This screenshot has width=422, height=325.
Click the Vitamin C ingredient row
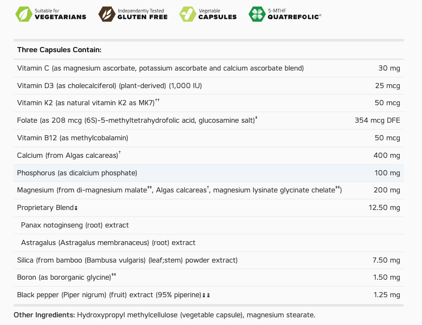point(160,68)
